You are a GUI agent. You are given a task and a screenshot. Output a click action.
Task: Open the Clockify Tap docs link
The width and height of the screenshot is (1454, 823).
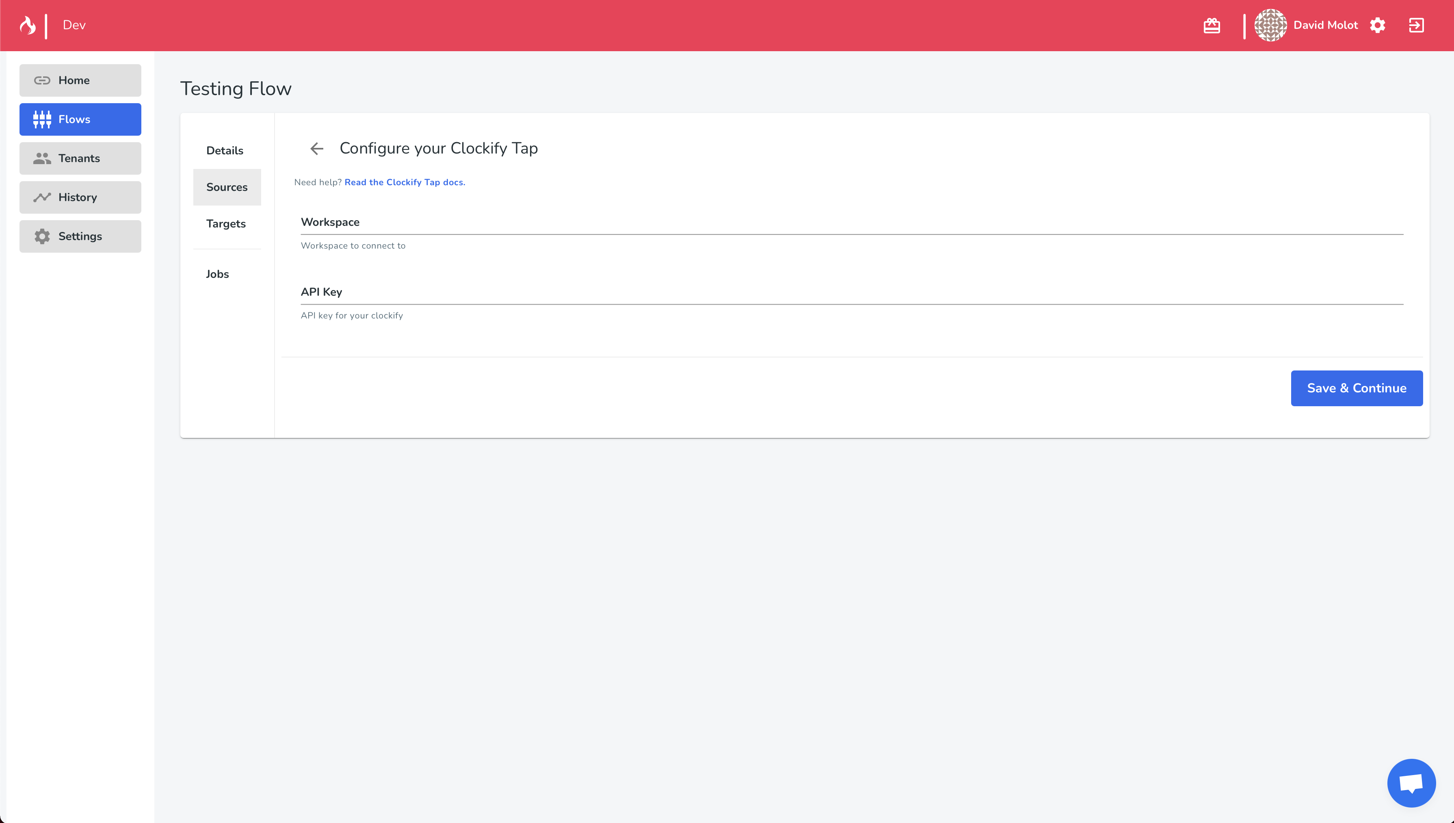(x=405, y=182)
